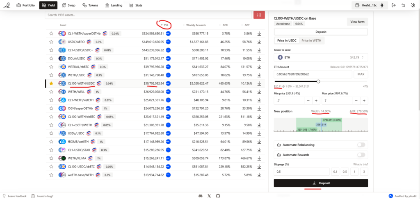Image resolution: width=420 pixels, height=199 pixels.
Task: Select Price in WETH option
Action: [x=311, y=41]
